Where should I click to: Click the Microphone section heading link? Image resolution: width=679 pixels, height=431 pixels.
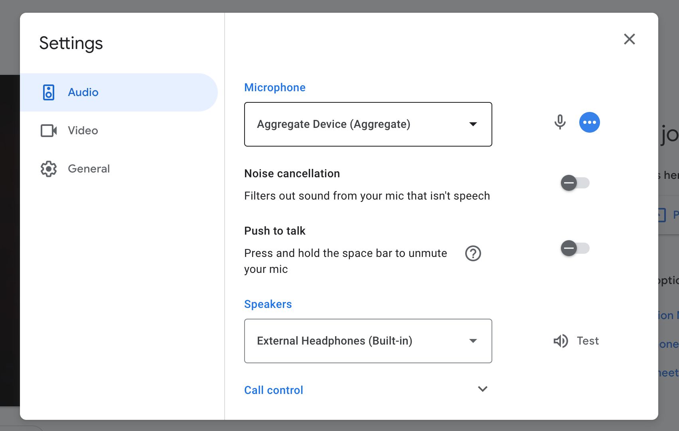pyautogui.click(x=274, y=87)
